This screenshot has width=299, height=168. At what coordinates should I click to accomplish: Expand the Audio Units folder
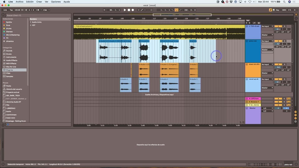pyautogui.click(x=31, y=22)
